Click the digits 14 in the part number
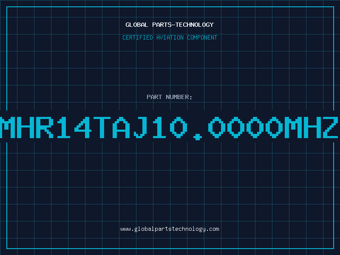The width and height of the screenshot is (340, 255). tap(74, 127)
